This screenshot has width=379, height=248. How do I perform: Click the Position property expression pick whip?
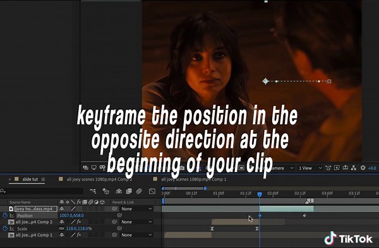(x=119, y=215)
